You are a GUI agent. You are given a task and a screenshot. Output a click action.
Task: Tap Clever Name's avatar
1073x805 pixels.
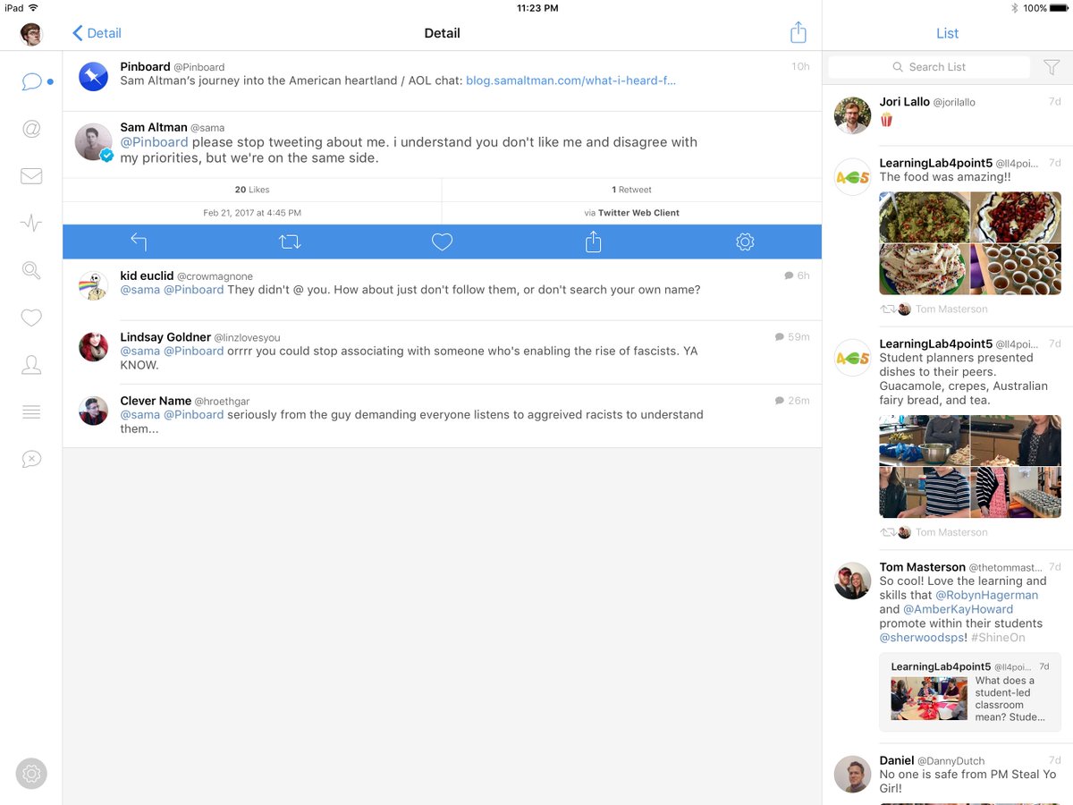(93, 411)
